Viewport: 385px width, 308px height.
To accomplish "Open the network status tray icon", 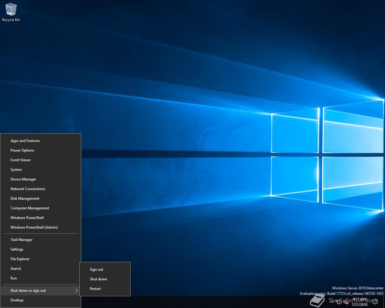I will 339,302.
